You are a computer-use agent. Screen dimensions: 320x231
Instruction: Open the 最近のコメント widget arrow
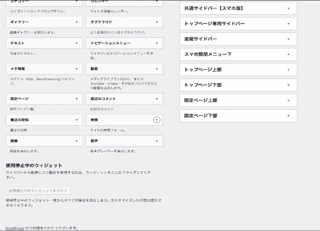[x=157, y=99]
